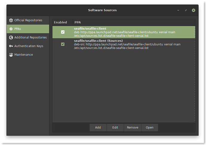Click the Maintenance tools icon

pyautogui.click(x=11, y=55)
